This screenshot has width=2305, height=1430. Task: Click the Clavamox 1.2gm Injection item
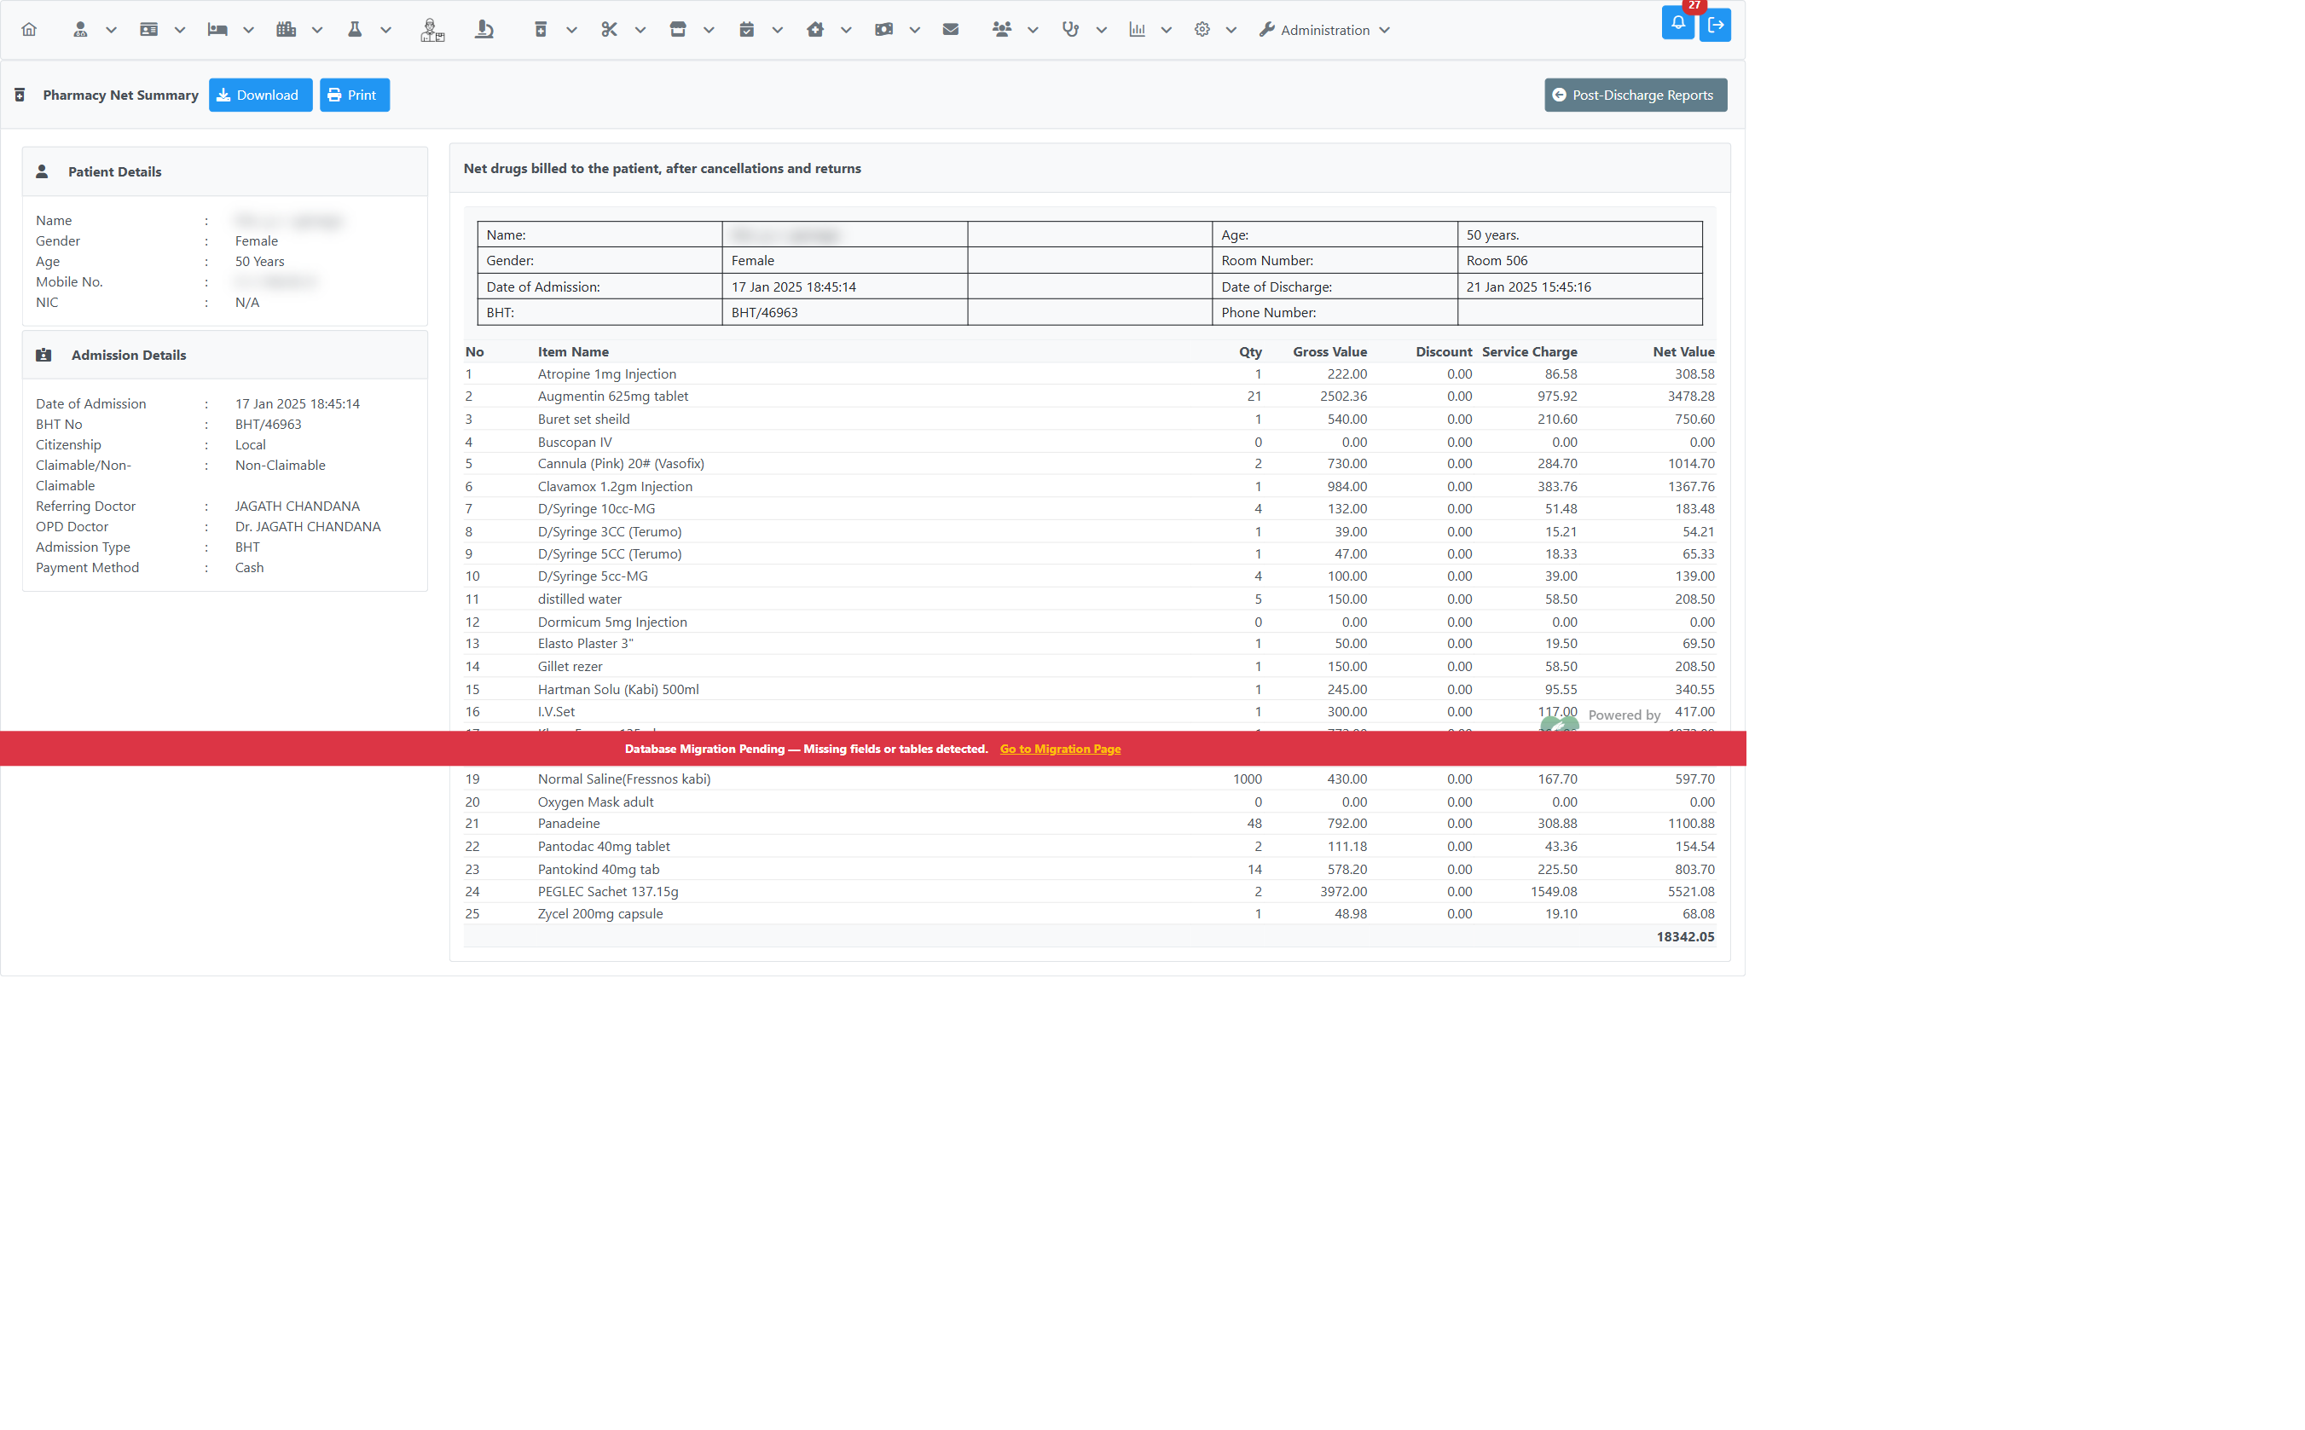615,486
